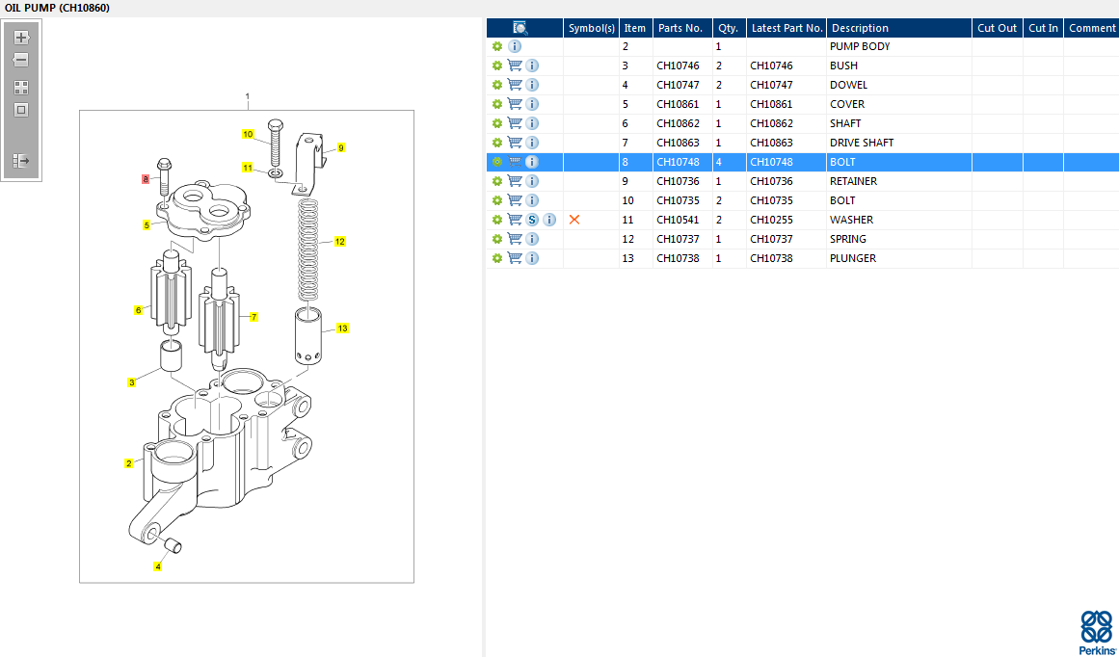Zoom in on the oil pump diagram
The height and width of the screenshot is (657, 1119).
coord(21,38)
